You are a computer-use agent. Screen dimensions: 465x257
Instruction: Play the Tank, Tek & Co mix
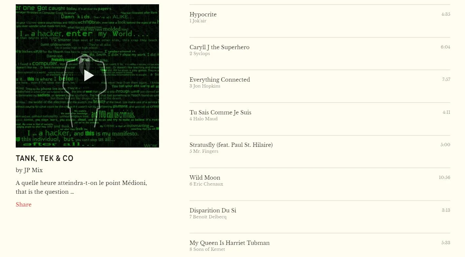(89, 75)
